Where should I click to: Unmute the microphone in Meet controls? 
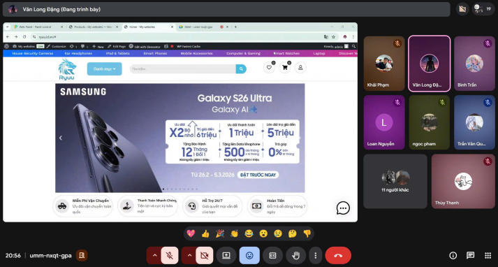coord(170,255)
